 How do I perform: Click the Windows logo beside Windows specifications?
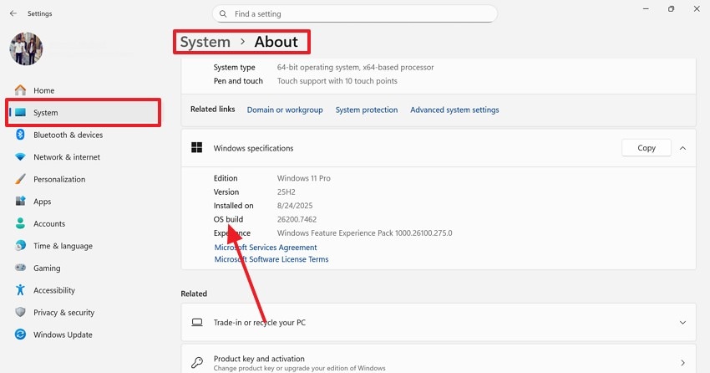[197, 148]
